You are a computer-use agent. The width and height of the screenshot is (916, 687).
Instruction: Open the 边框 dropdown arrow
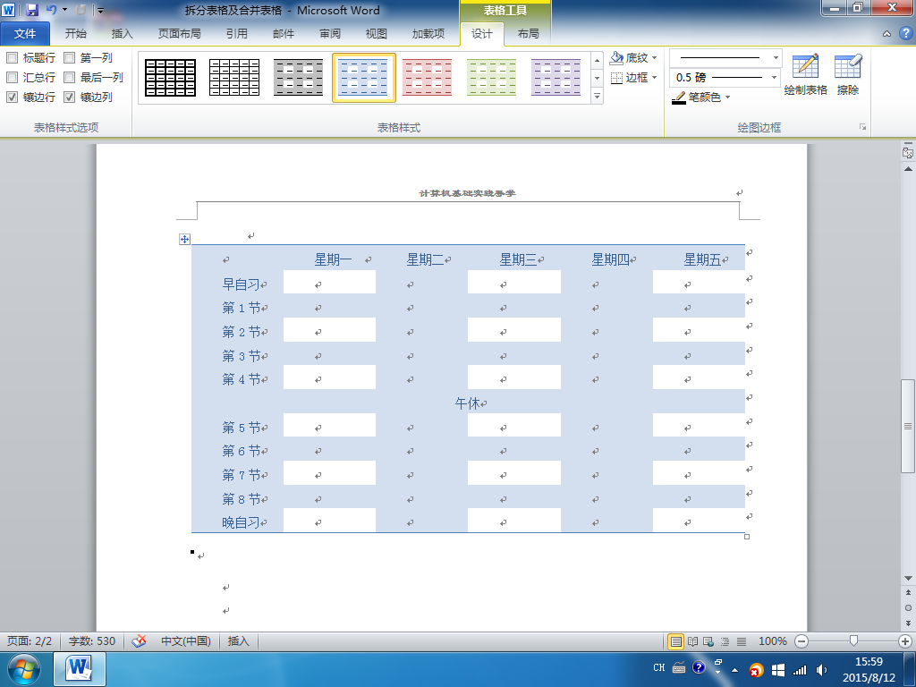coord(654,78)
